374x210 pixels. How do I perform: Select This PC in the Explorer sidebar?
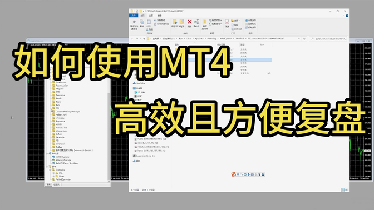pos(137,88)
